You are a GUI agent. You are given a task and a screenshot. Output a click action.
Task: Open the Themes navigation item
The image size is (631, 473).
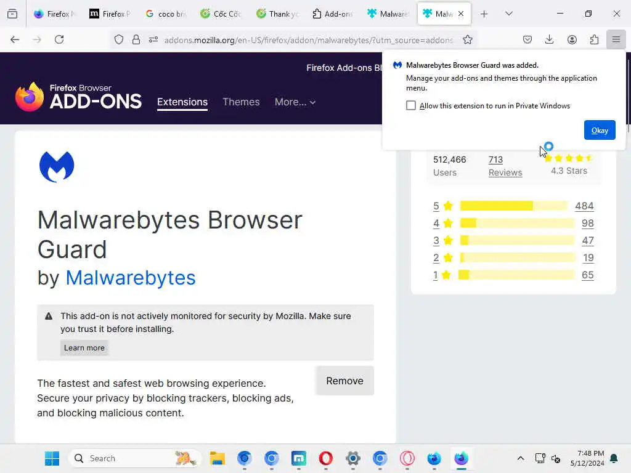[x=241, y=102]
